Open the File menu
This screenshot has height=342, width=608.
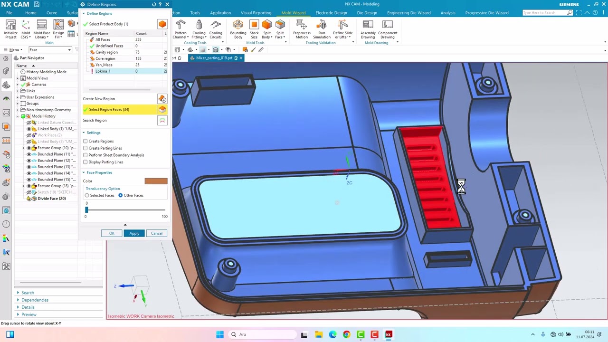pyautogui.click(x=9, y=13)
